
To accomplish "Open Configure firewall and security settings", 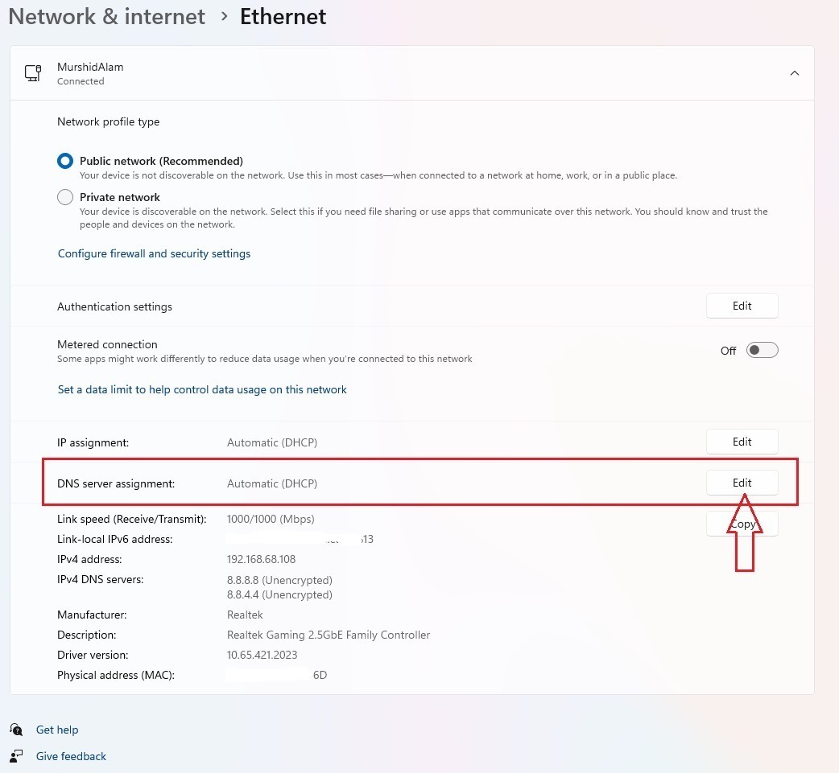I will tap(154, 253).
